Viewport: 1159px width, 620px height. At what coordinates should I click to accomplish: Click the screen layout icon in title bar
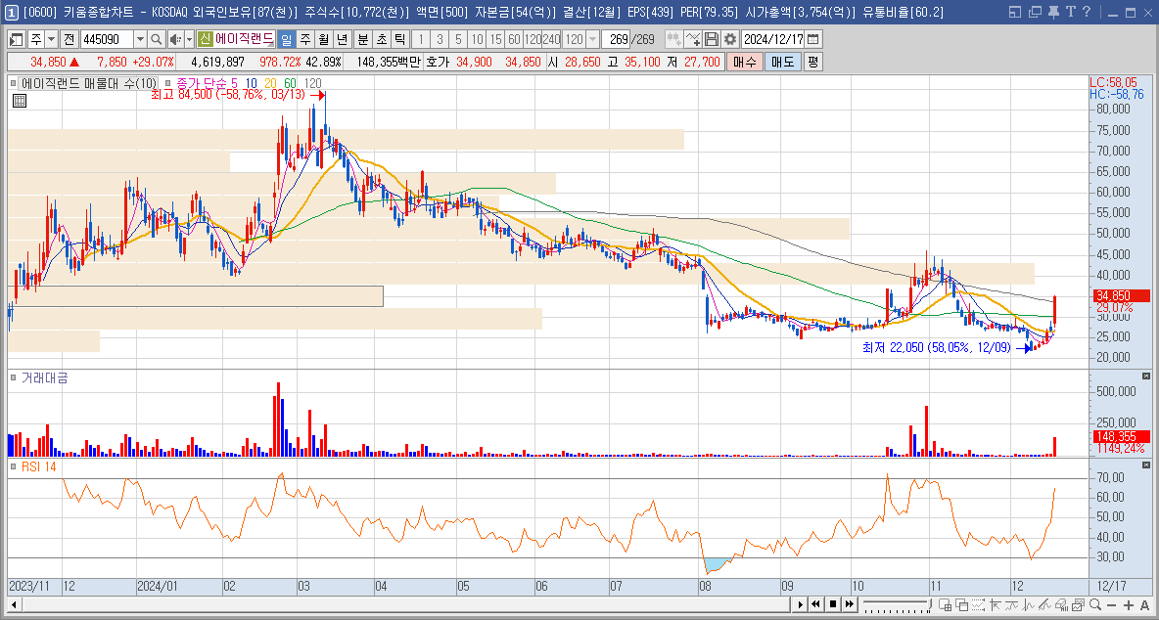(1015, 12)
